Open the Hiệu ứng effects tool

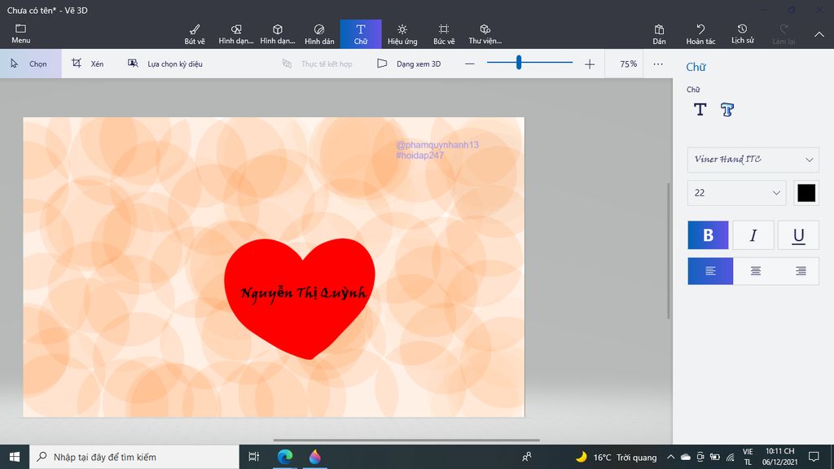pyautogui.click(x=402, y=34)
